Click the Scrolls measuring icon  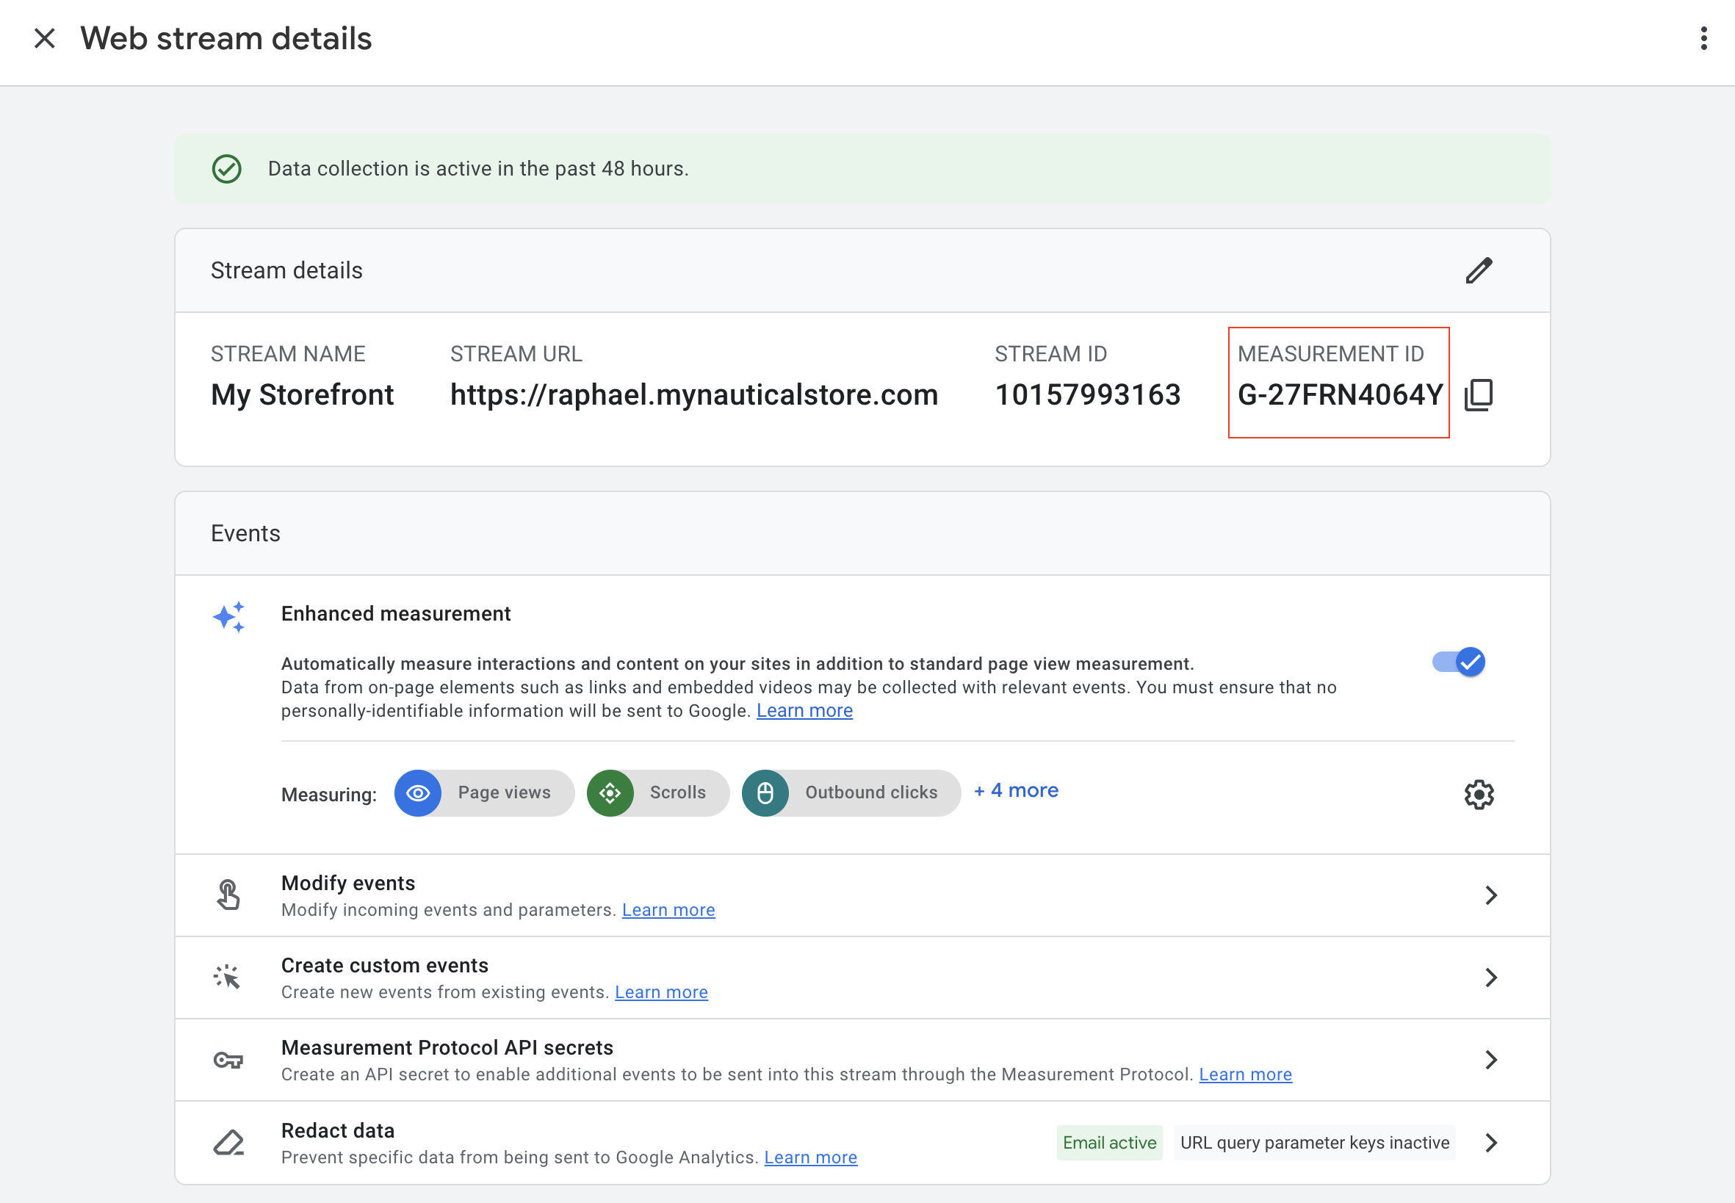coord(609,792)
